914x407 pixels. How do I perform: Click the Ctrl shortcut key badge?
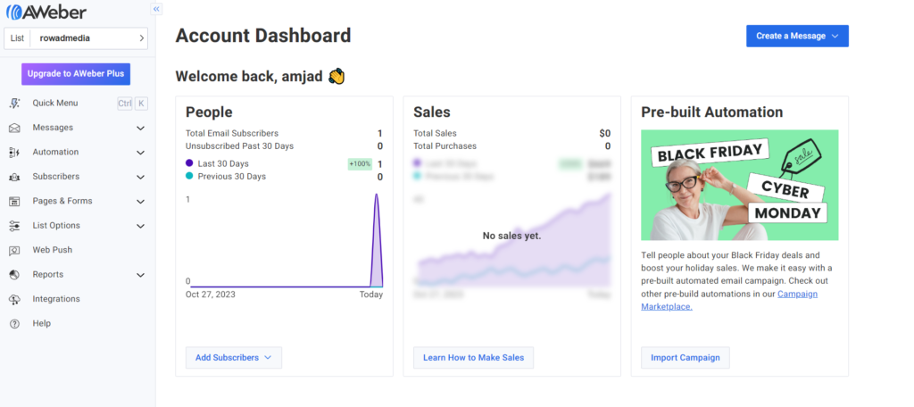point(125,104)
